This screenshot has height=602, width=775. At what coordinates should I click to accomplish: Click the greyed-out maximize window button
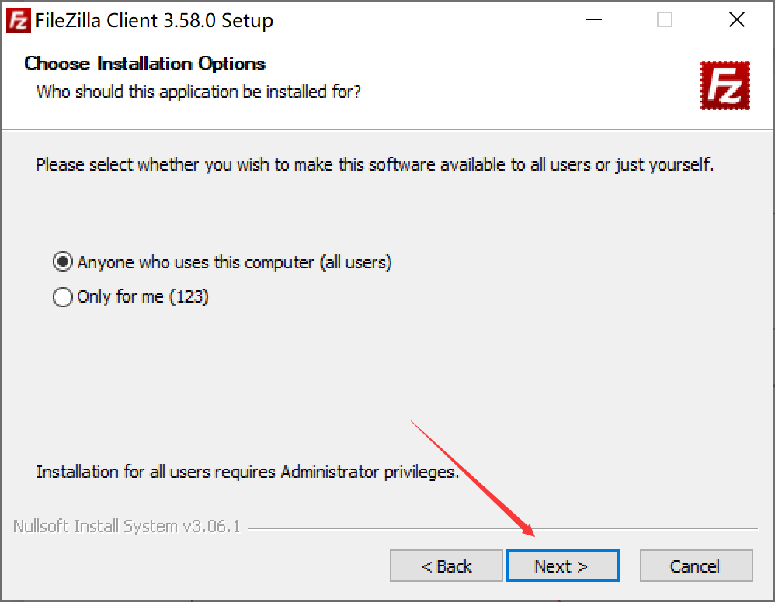[664, 19]
